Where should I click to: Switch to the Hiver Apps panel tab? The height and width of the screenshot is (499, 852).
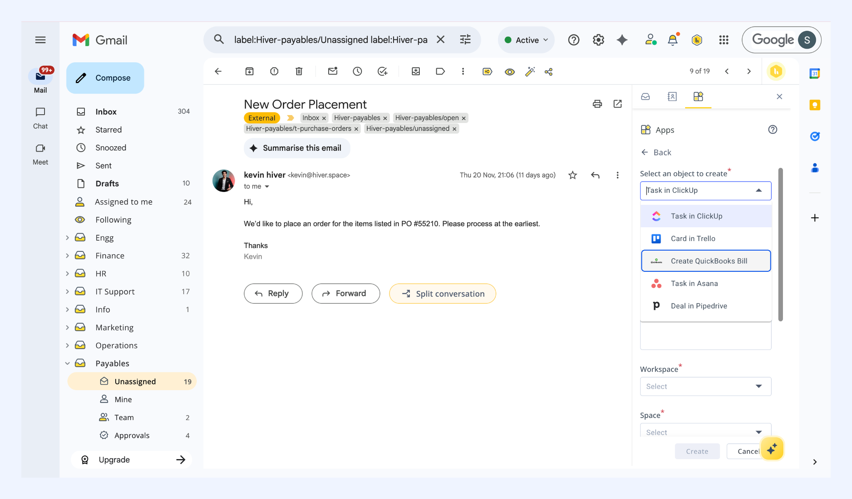[x=698, y=97]
